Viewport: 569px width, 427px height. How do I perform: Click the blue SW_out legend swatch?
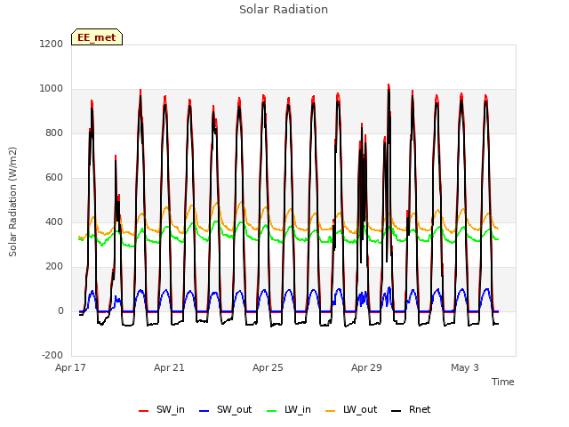coord(204,411)
